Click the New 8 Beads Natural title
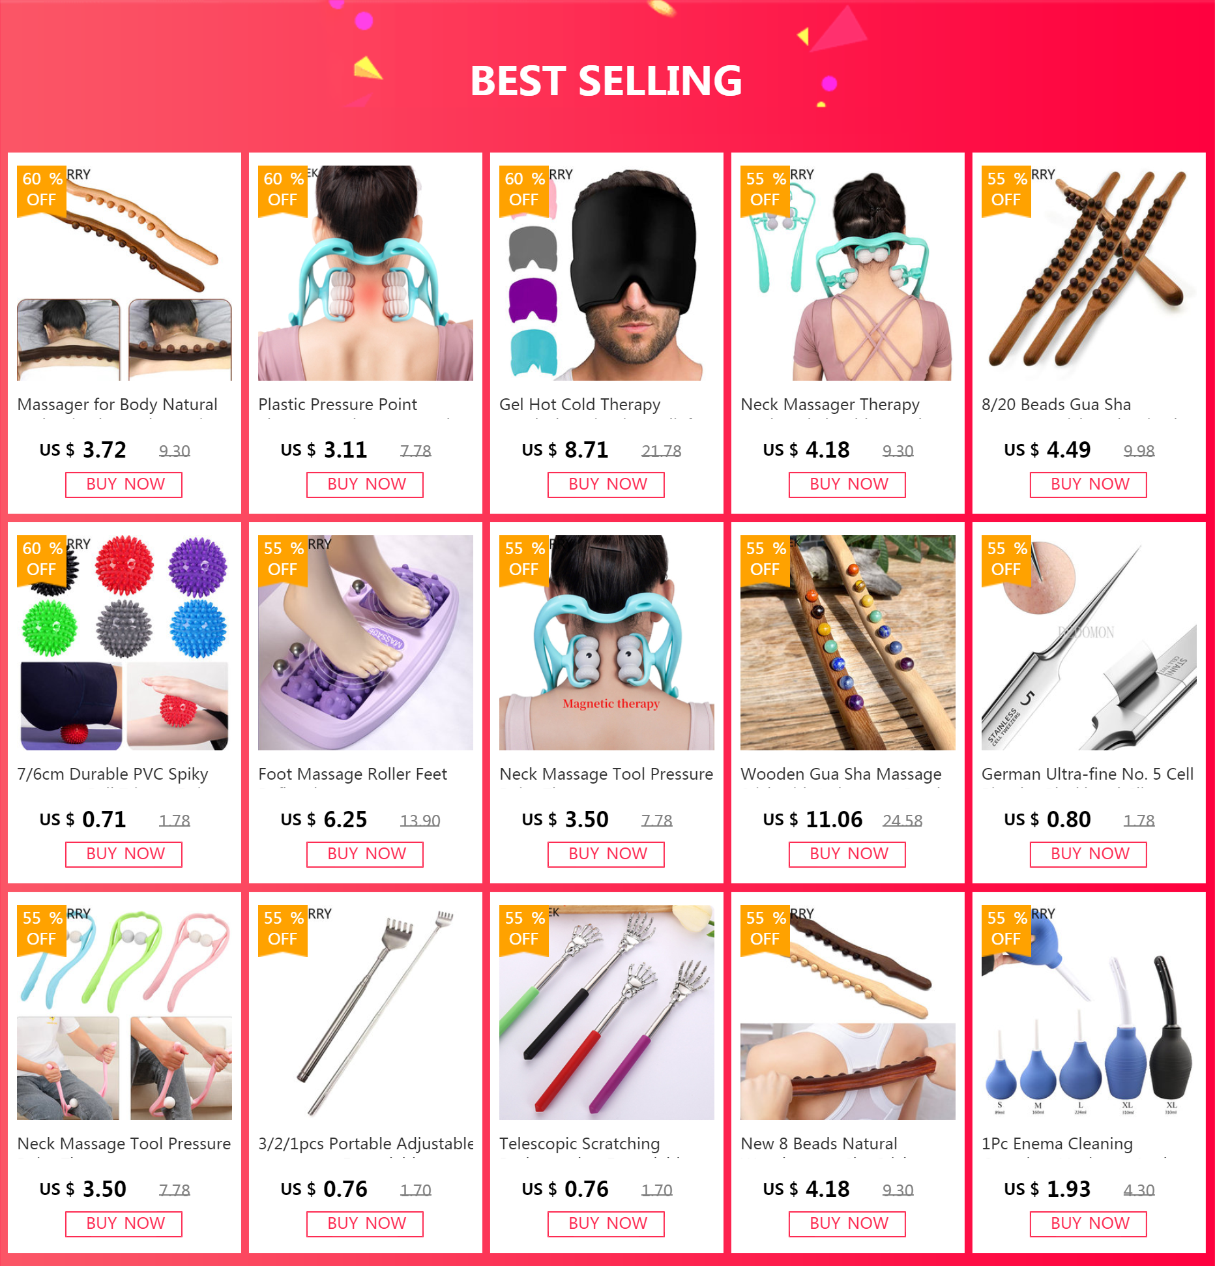Screen dimensions: 1215x1266 [x=819, y=1143]
